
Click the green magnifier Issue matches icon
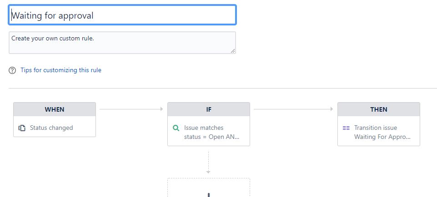176,128
